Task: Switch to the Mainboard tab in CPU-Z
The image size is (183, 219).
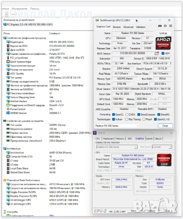Action: pos(109,139)
